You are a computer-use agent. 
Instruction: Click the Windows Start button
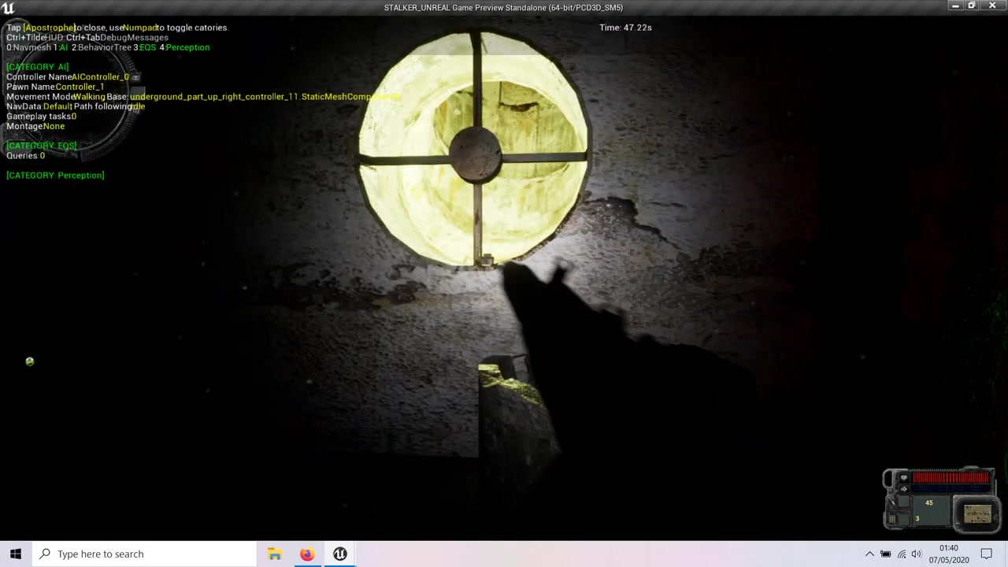(16, 554)
